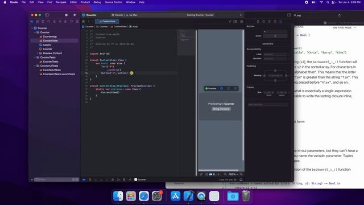Run the Counter scheme with play button
Screen dimensions: 364x205
(75, 15)
